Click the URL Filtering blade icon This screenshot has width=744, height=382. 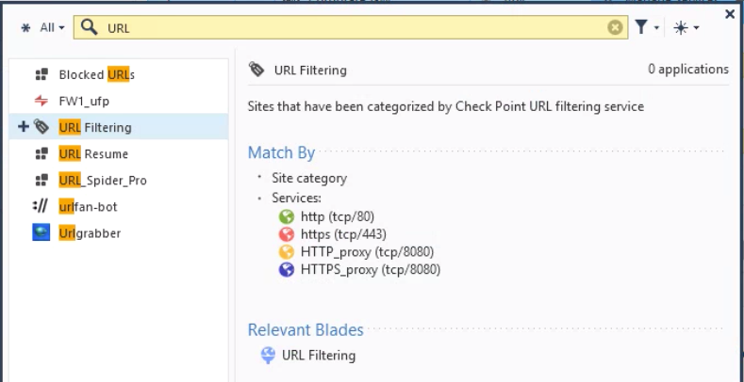tap(268, 355)
